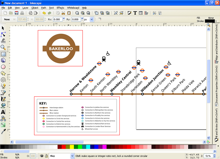
Task: Select the Tweak tool
Action: [3, 41]
